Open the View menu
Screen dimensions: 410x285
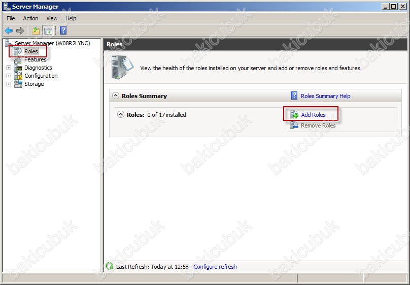click(x=52, y=18)
